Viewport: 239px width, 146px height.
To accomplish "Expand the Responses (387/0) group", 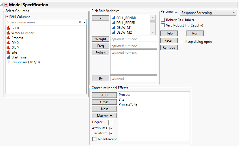I will point(9,62).
